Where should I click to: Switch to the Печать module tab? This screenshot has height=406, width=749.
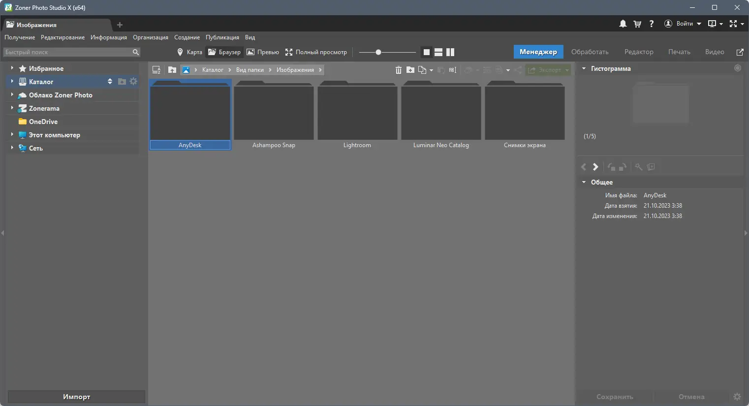[679, 52]
